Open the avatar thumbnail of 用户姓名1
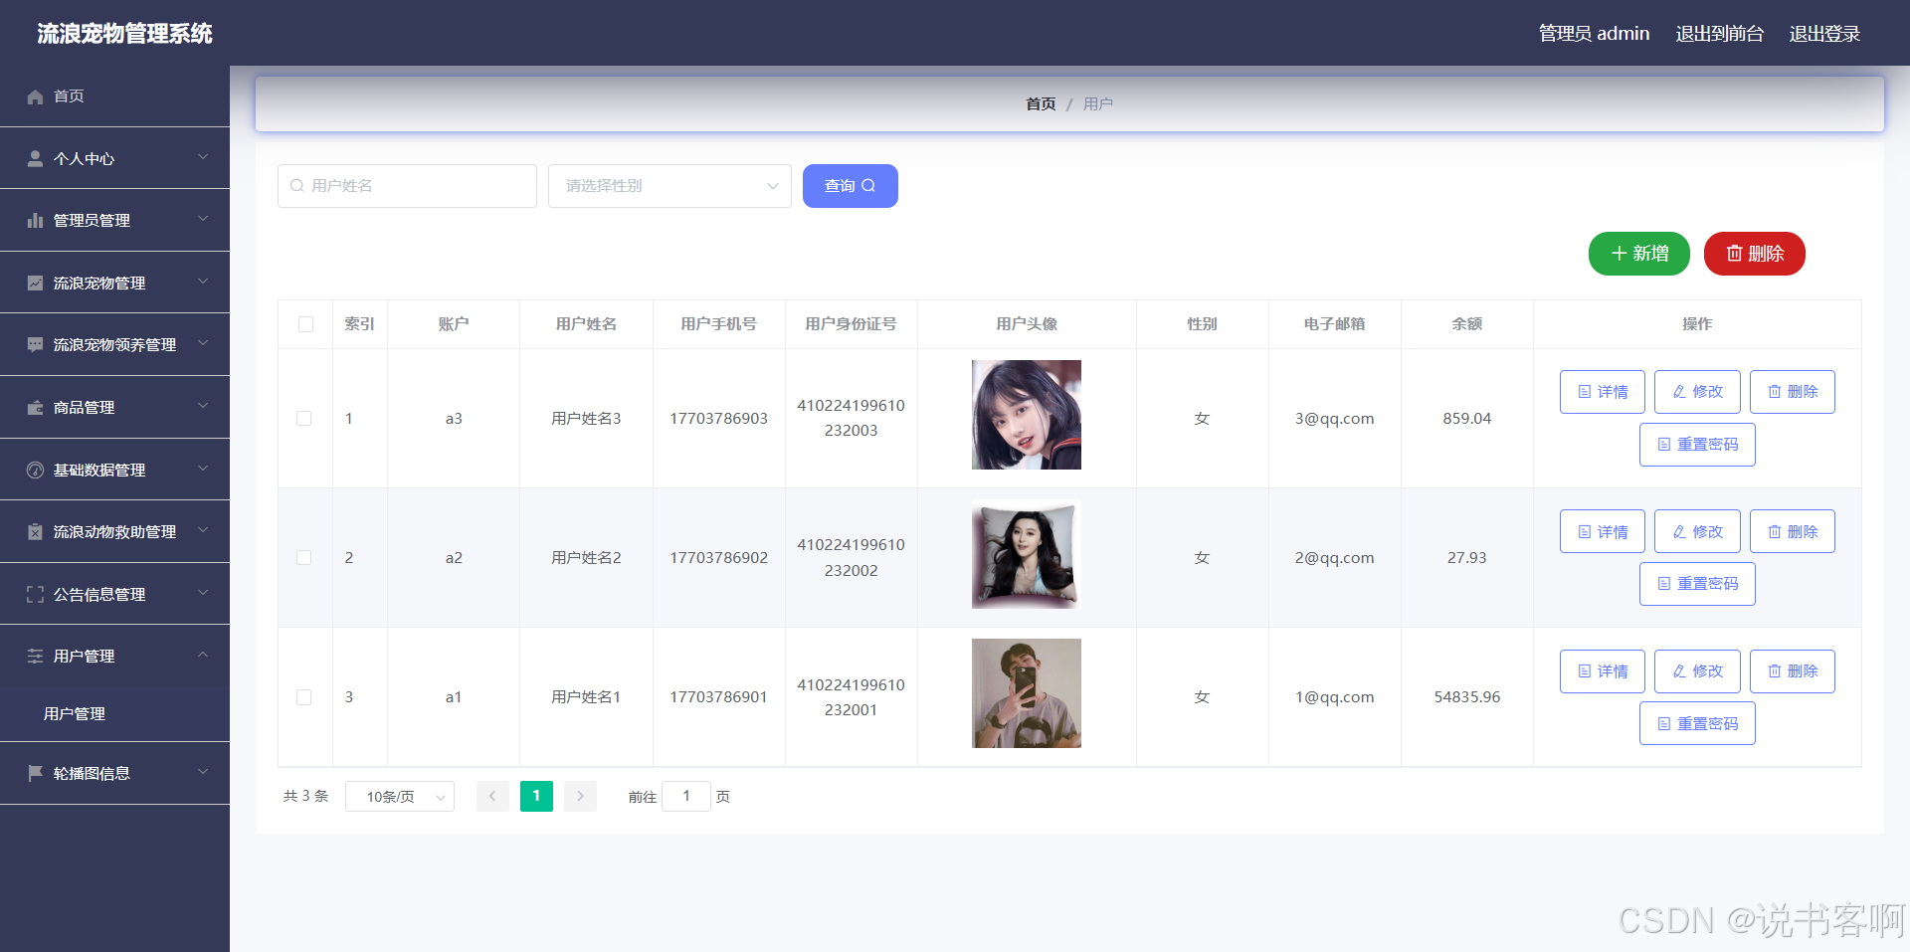 (1027, 693)
